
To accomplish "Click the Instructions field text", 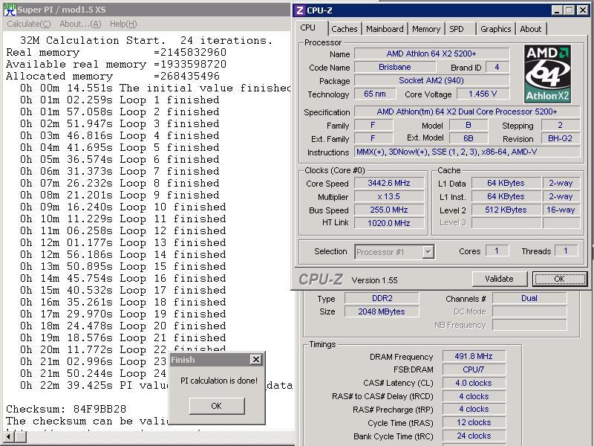I will click(467, 152).
